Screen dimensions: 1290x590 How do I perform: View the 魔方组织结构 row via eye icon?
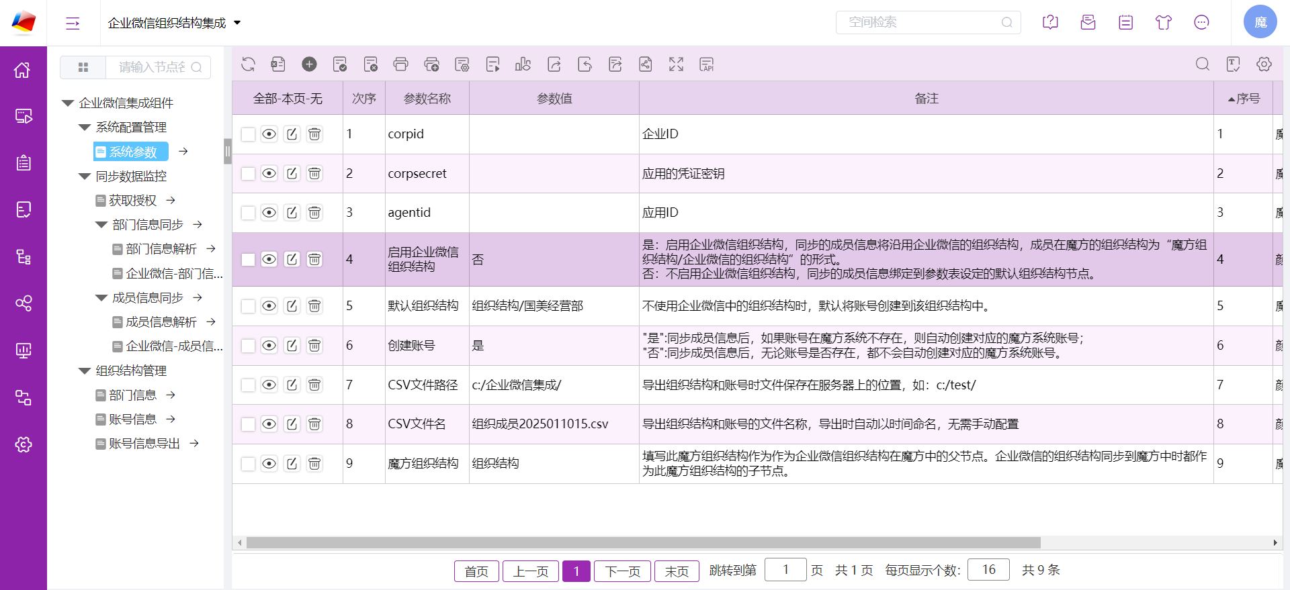(269, 463)
